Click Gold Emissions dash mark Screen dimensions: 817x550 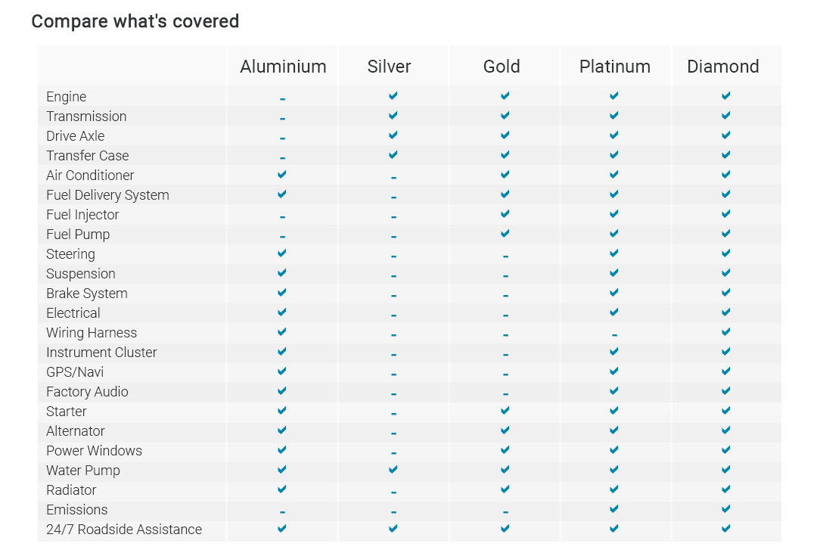coord(505,512)
